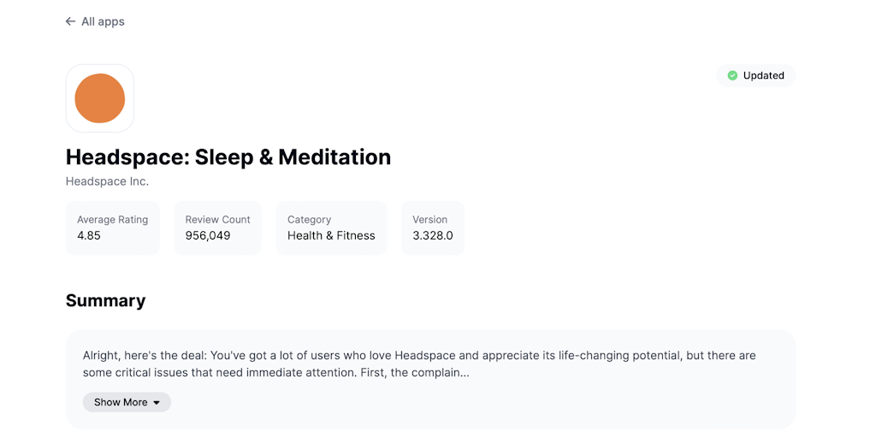Click the Summary section heading

(x=105, y=300)
